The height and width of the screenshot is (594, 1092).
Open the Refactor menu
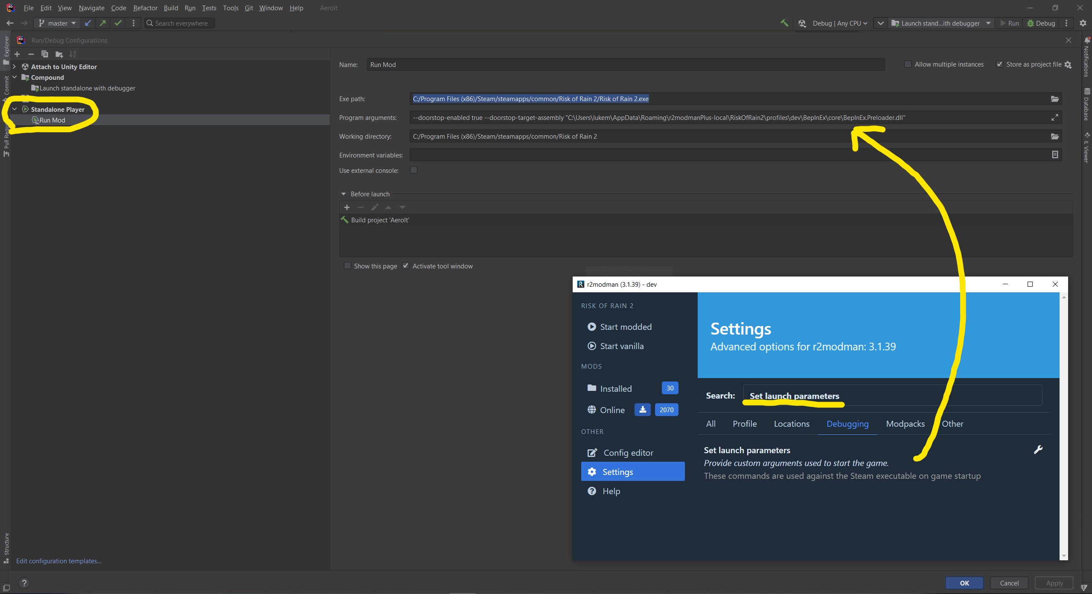(145, 8)
